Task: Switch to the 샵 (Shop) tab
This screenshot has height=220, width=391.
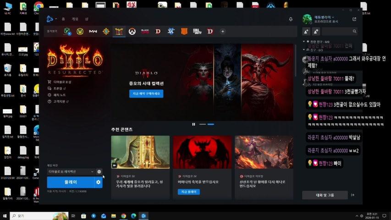Action: tap(87, 19)
